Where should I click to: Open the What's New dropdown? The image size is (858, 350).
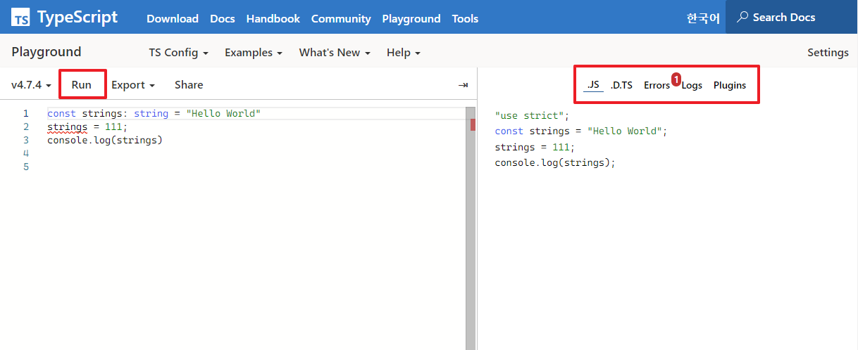(335, 53)
